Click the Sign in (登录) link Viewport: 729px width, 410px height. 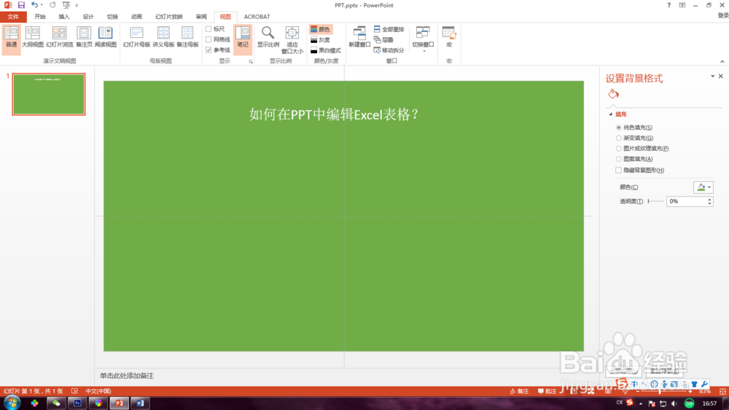pos(723,15)
